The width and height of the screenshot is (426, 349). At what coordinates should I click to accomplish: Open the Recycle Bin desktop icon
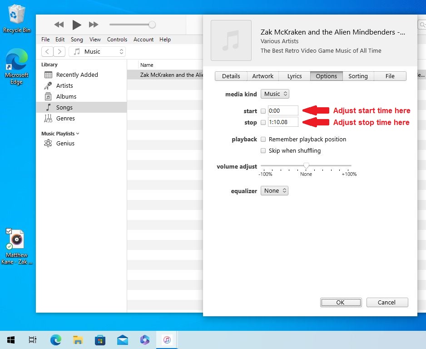tap(16, 19)
